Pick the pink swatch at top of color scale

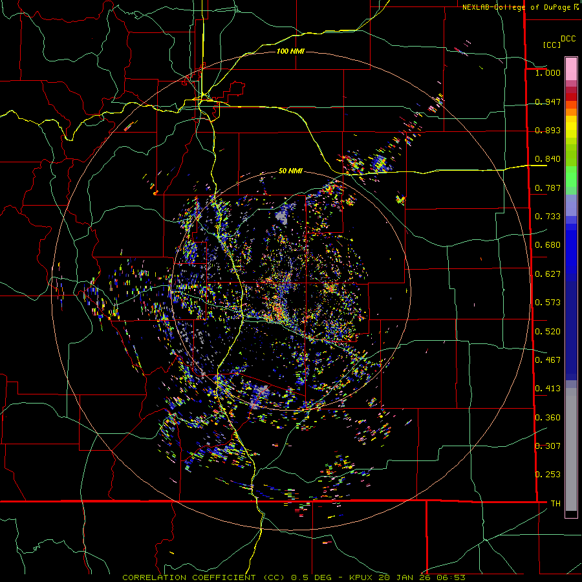click(x=571, y=69)
